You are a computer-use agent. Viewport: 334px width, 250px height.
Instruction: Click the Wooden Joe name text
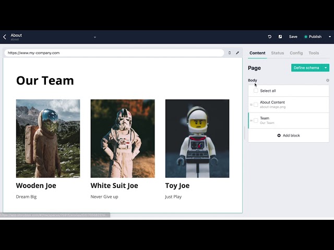[36, 185]
